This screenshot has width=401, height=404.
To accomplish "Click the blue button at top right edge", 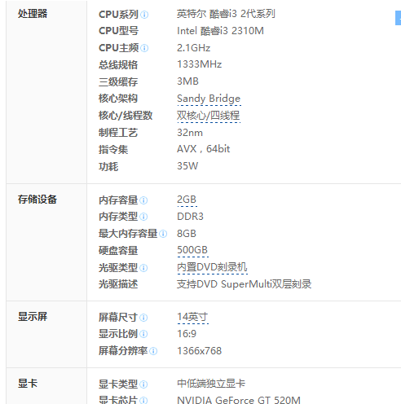I will coord(398,18).
